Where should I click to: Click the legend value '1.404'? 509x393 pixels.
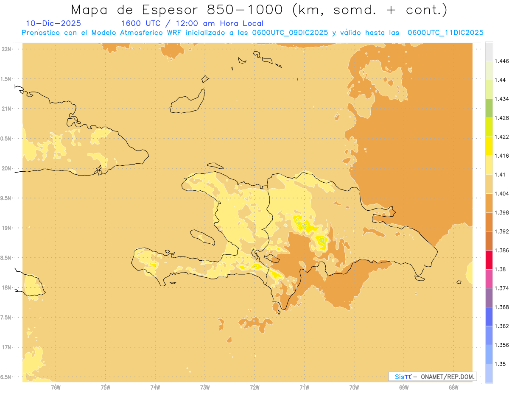(502, 193)
